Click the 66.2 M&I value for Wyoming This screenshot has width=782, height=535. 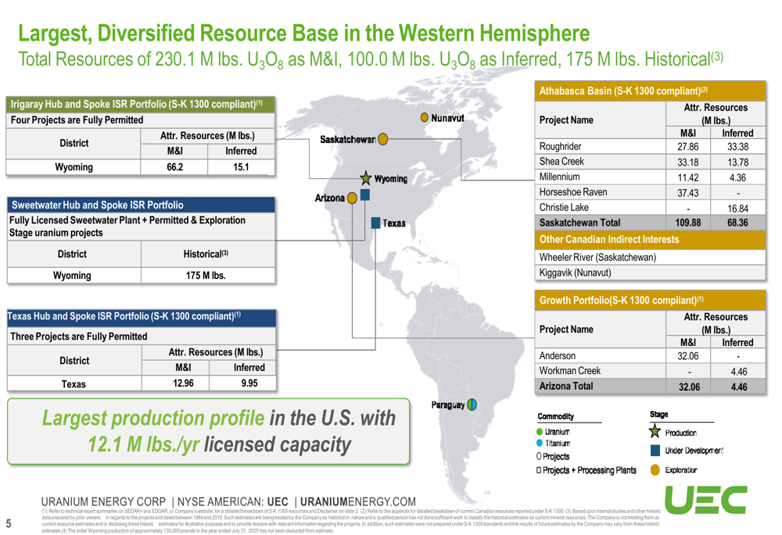coord(174,167)
